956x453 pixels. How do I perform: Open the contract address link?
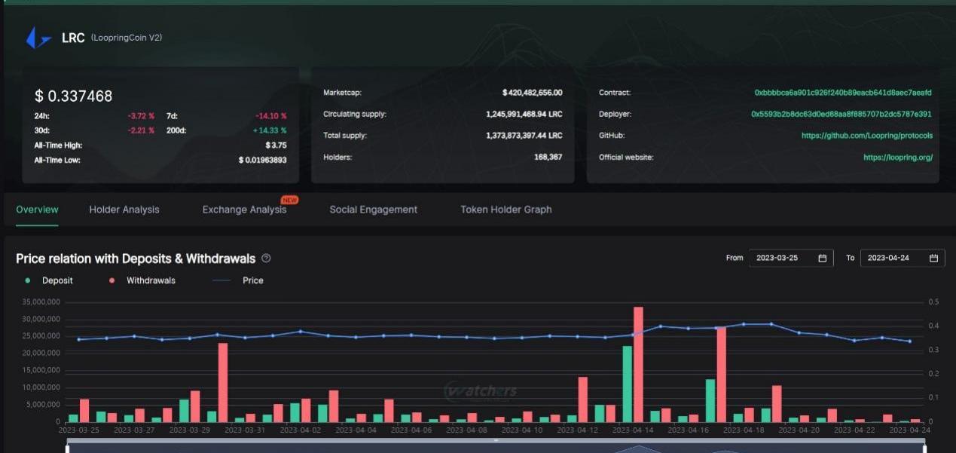tap(843, 93)
